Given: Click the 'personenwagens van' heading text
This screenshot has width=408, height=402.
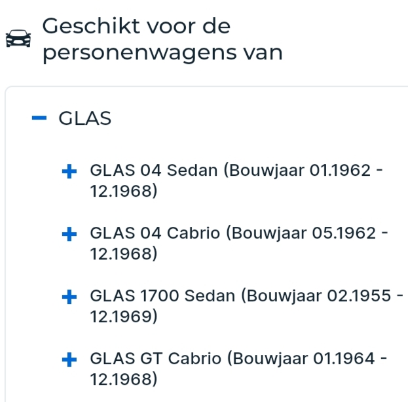Looking at the screenshot, I should (162, 52).
